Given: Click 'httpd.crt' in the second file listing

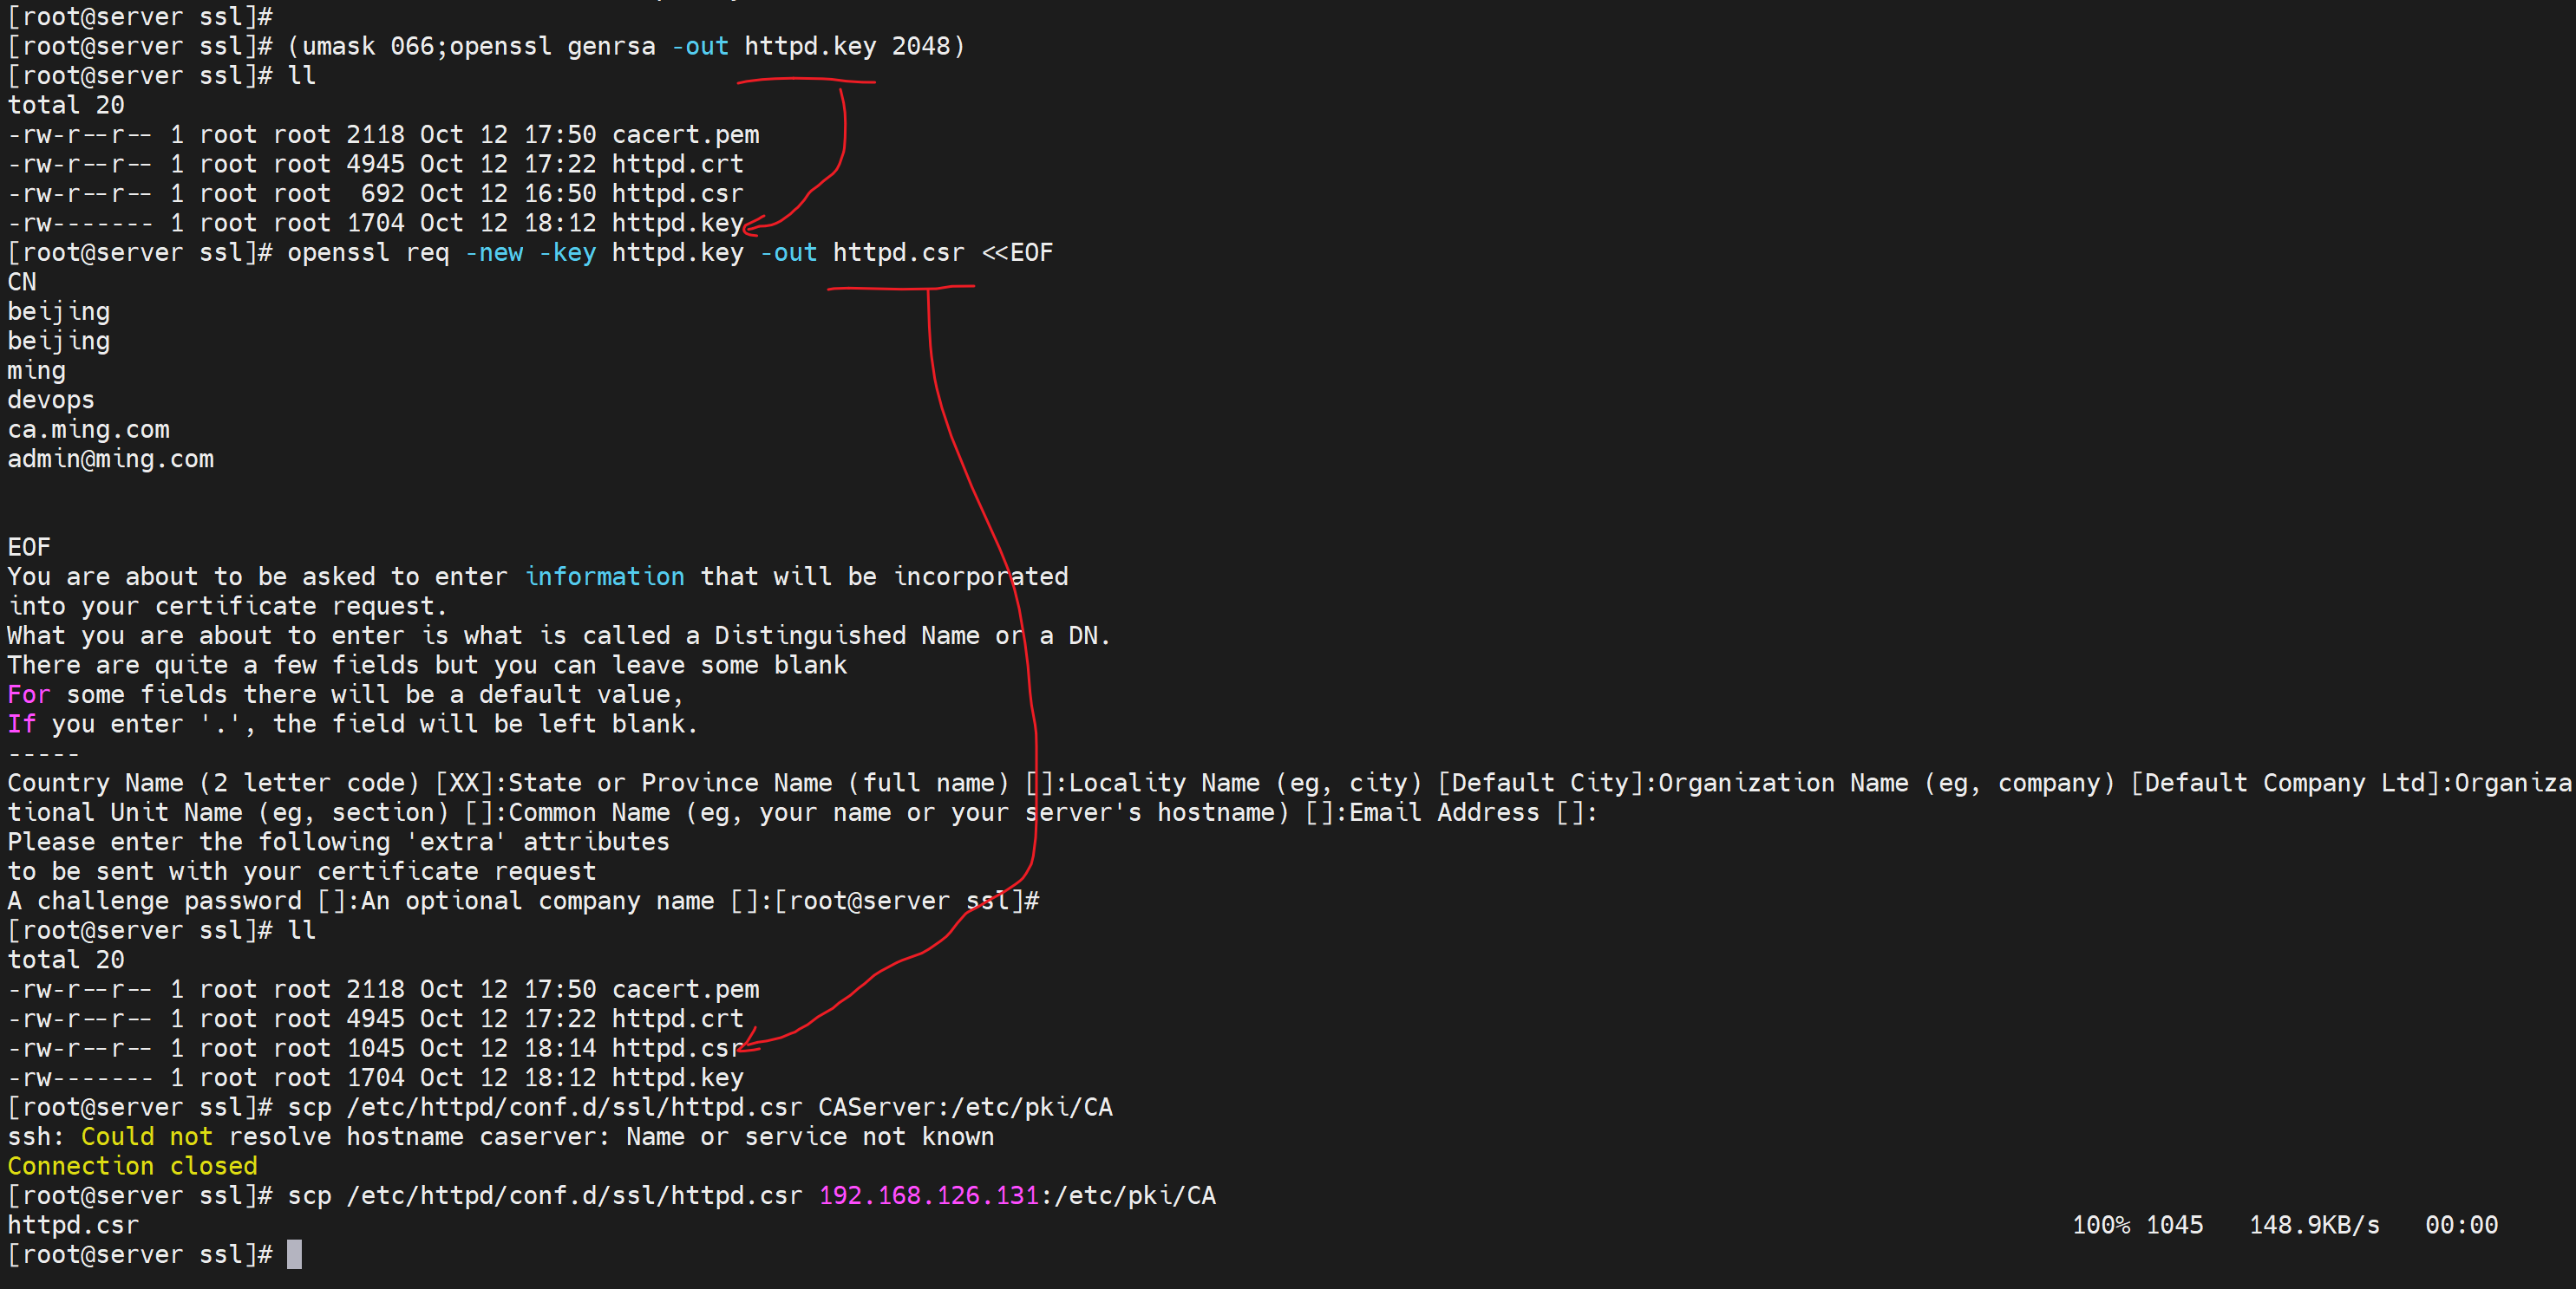Looking at the screenshot, I should [677, 1019].
